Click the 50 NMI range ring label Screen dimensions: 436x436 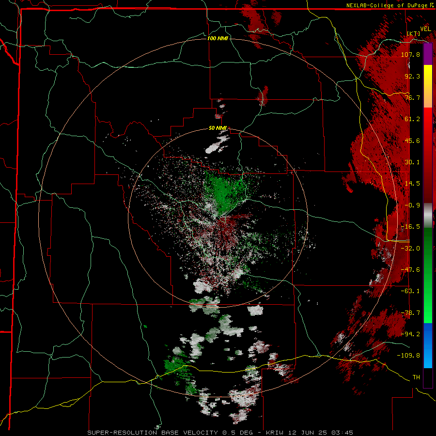218,128
